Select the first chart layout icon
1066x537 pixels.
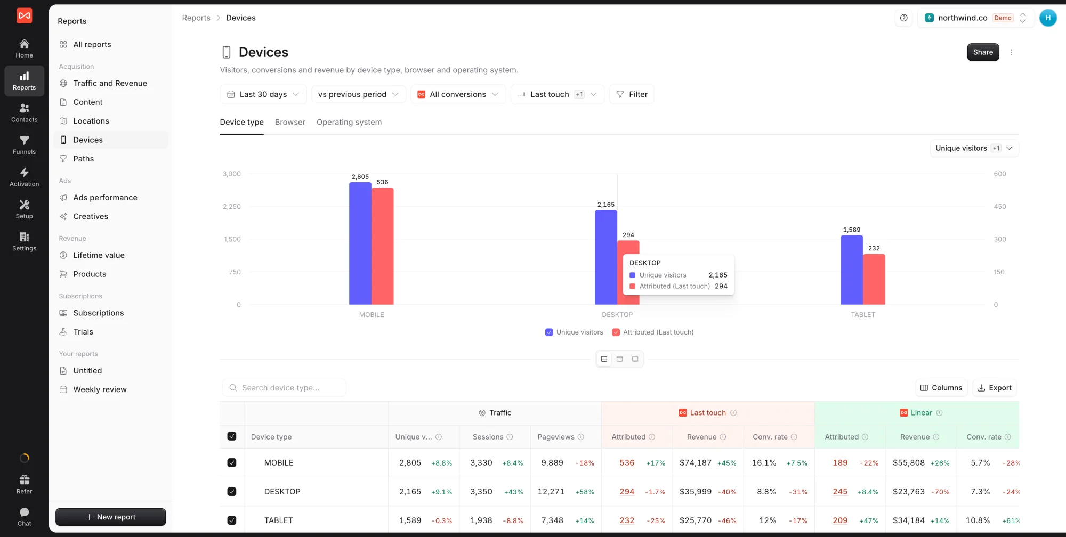(x=604, y=359)
